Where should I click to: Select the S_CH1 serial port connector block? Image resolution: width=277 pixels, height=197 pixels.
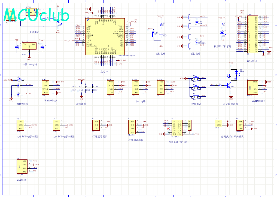pos(110,87)
